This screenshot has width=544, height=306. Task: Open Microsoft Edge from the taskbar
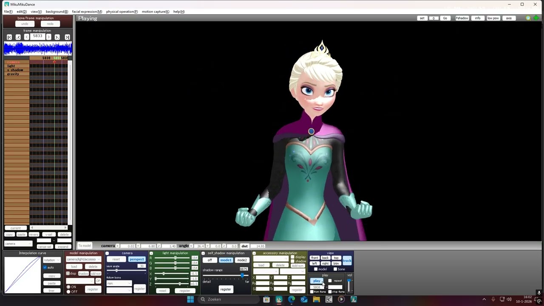[291, 299]
